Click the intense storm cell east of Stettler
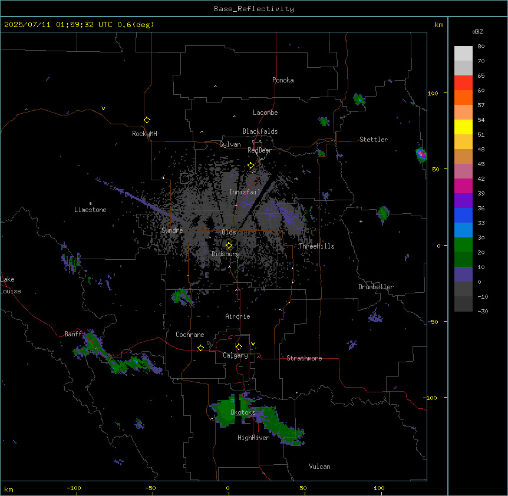The image size is (508, 496). click(x=421, y=154)
